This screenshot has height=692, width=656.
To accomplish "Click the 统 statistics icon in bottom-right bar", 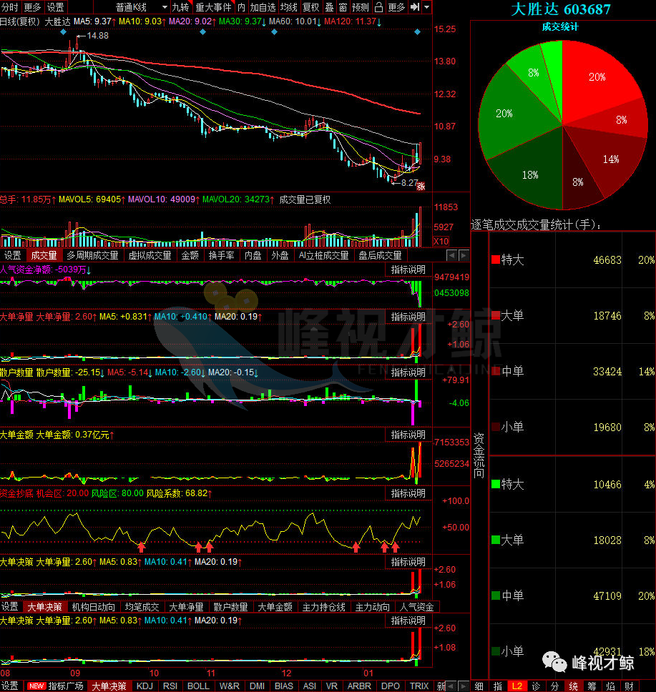I will pos(574,686).
